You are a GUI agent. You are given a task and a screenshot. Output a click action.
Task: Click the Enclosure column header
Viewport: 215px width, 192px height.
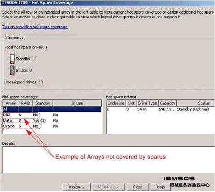[x=116, y=103]
